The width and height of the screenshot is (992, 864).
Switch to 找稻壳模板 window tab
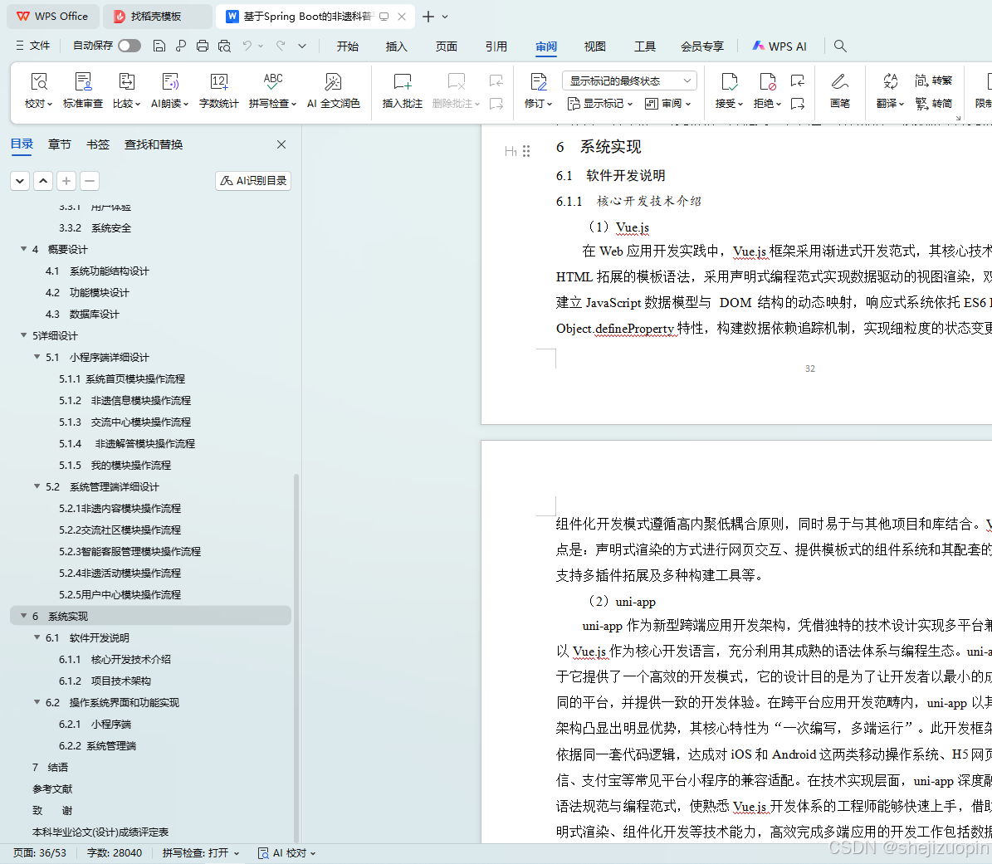coord(157,17)
